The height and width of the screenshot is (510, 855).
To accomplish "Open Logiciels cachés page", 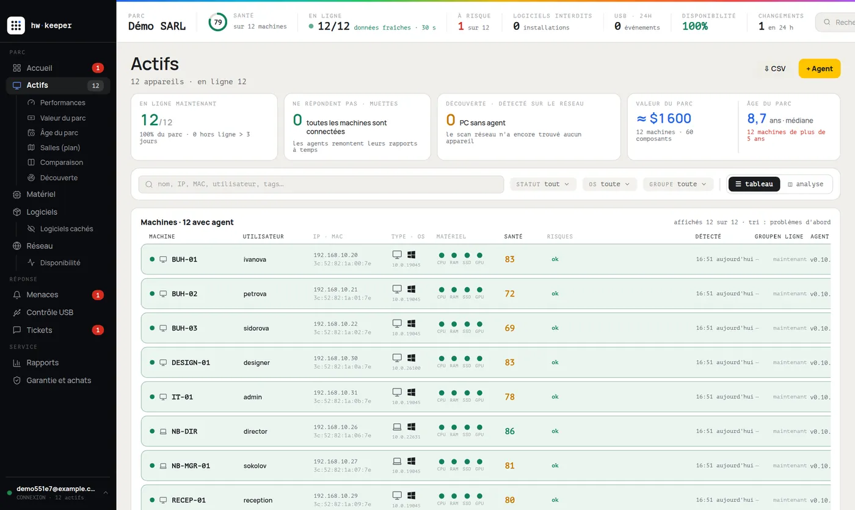I will tap(67, 229).
